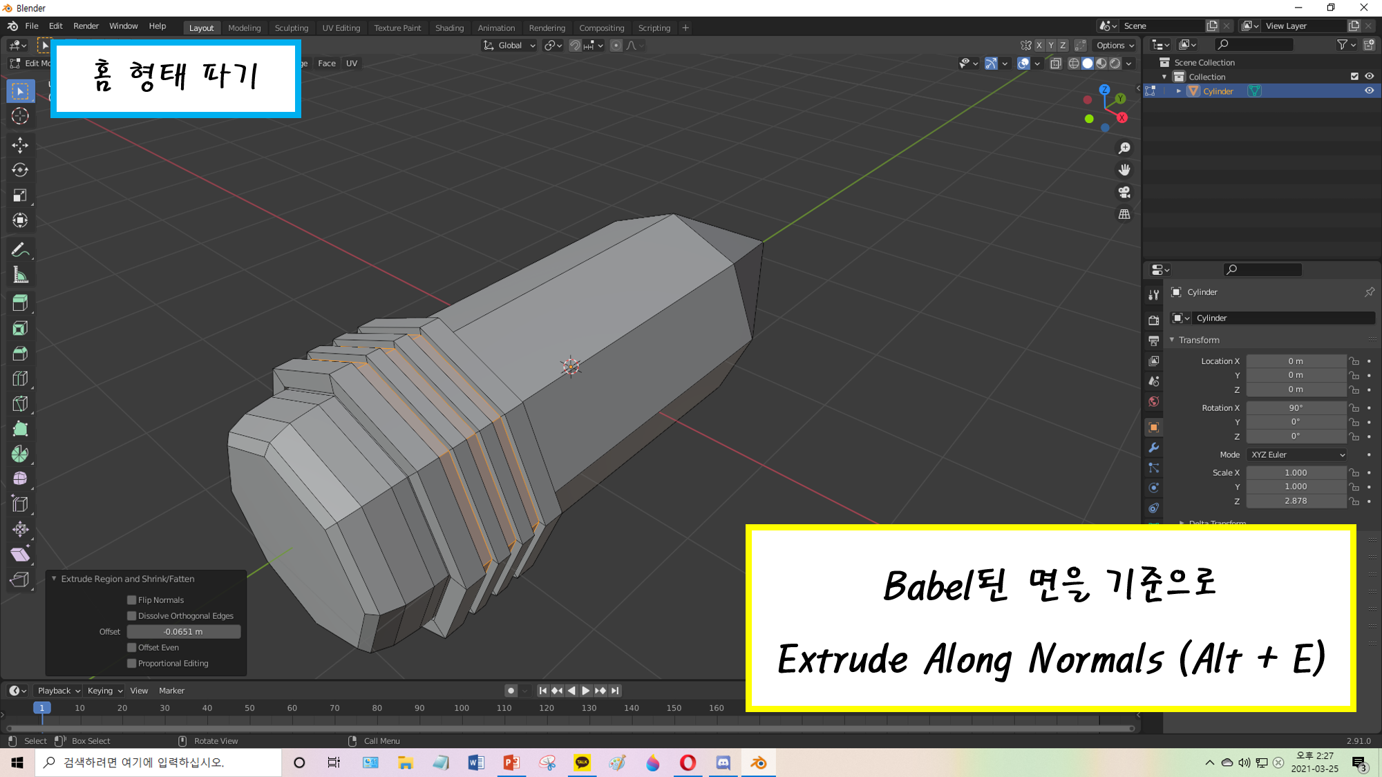Open the Global transform orientation dropdown
Screen dimensions: 1382x777
tap(510, 46)
